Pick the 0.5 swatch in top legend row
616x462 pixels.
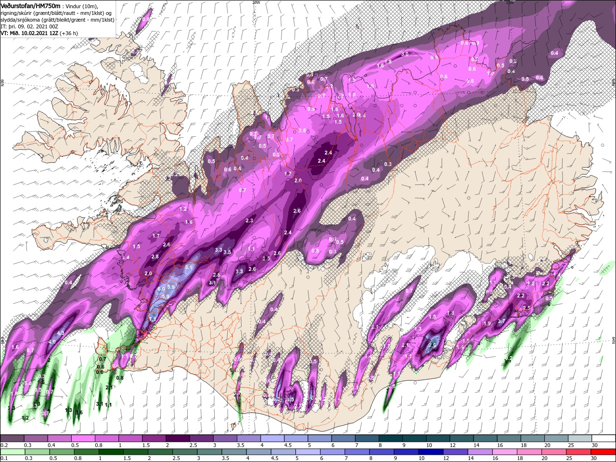click(83, 438)
